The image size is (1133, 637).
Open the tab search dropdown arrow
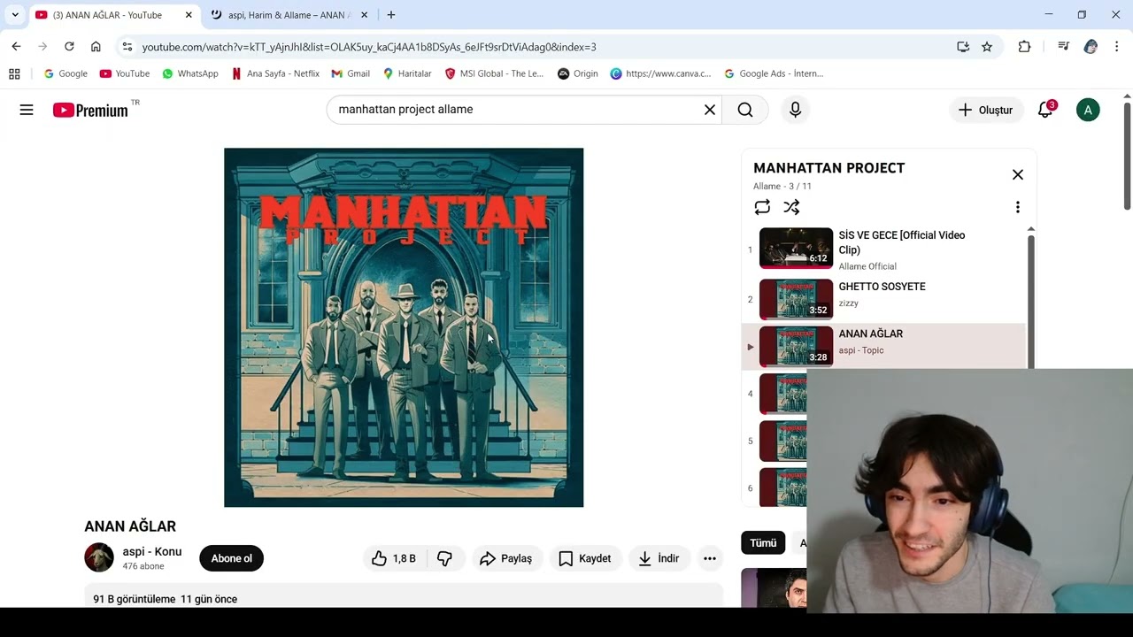click(15, 15)
